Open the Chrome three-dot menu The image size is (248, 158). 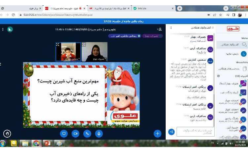(x=246, y=15)
